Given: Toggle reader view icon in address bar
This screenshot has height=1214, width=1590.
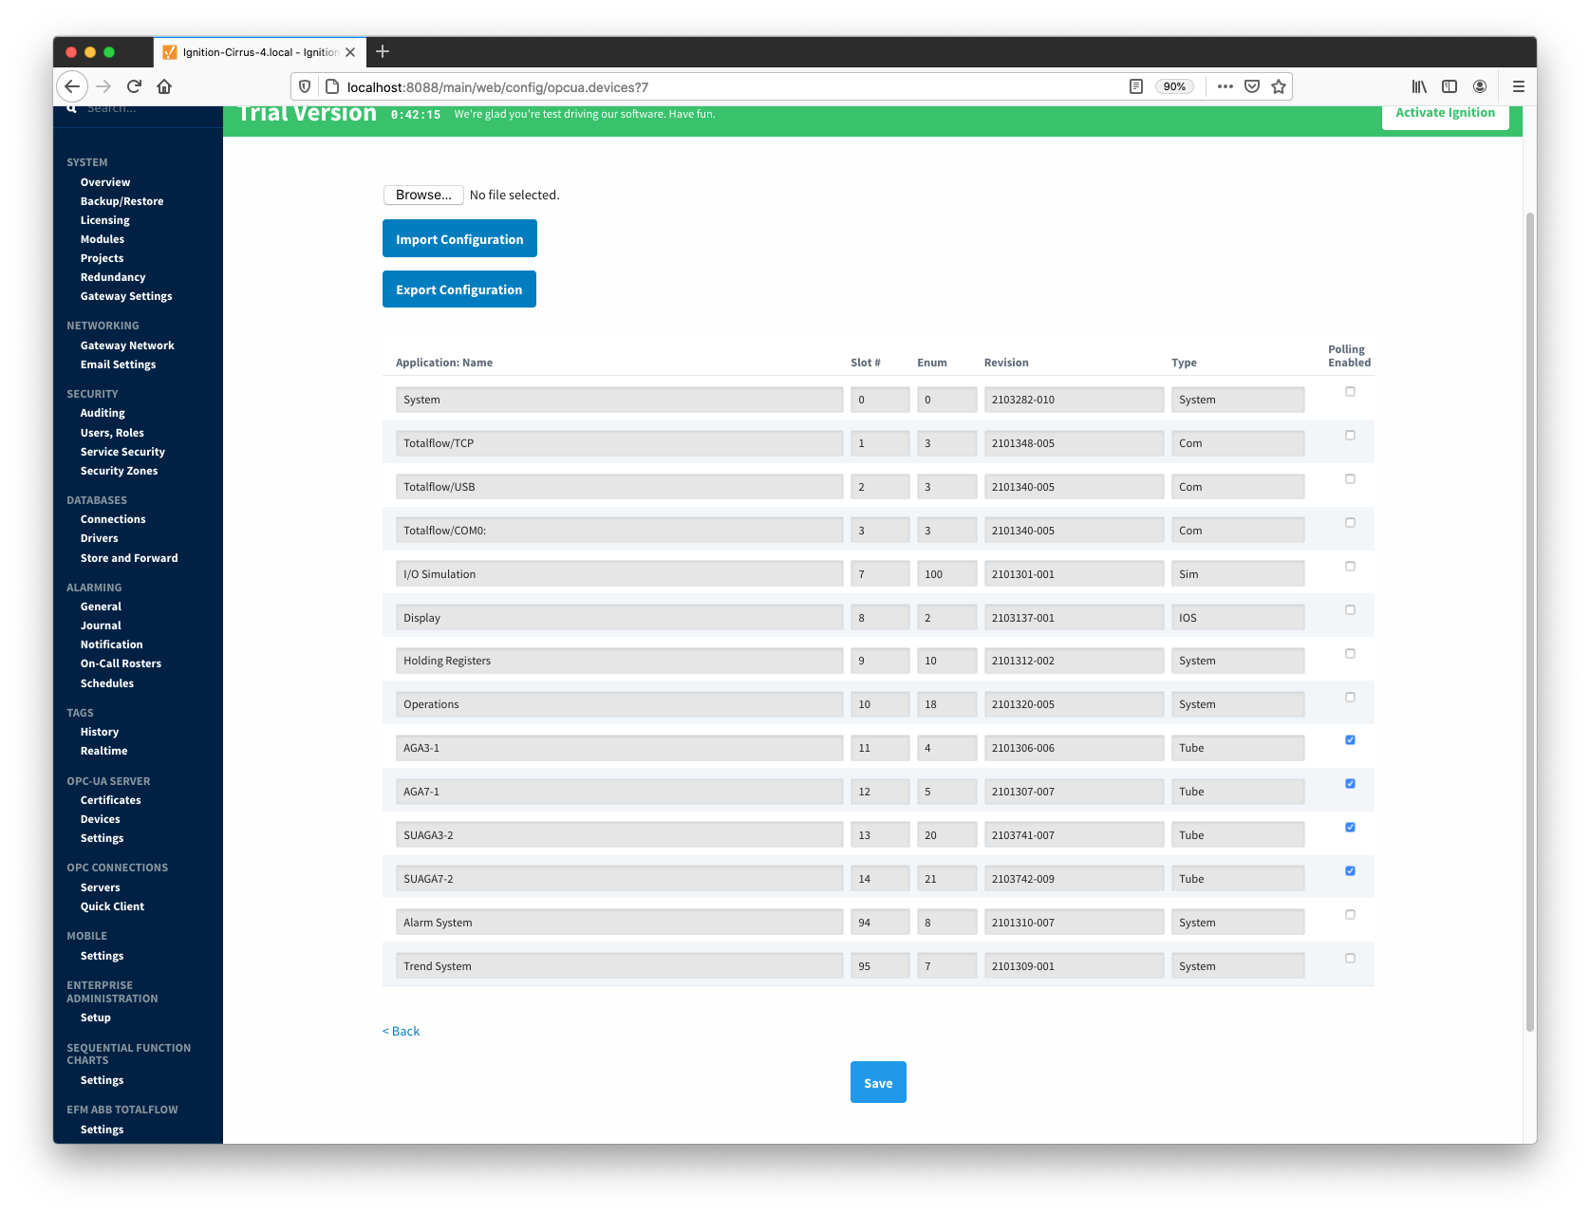Looking at the screenshot, I should pyautogui.click(x=1135, y=86).
